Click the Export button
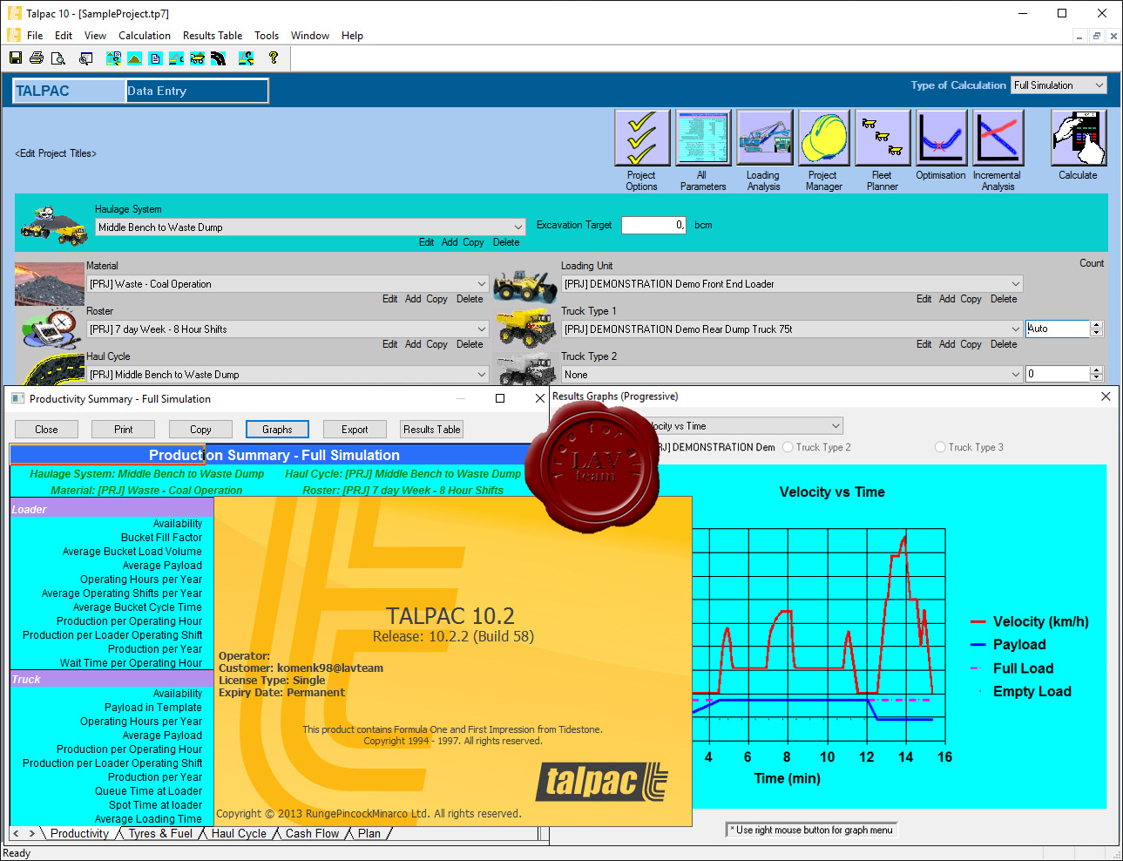The height and width of the screenshot is (861, 1123). tap(355, 430)
